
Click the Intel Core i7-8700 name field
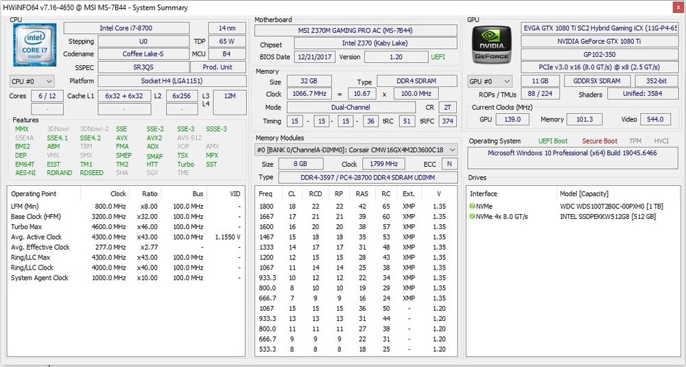(x=126, y=28)
